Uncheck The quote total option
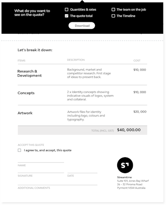166x205 pixels. click(x=67, y=16)
